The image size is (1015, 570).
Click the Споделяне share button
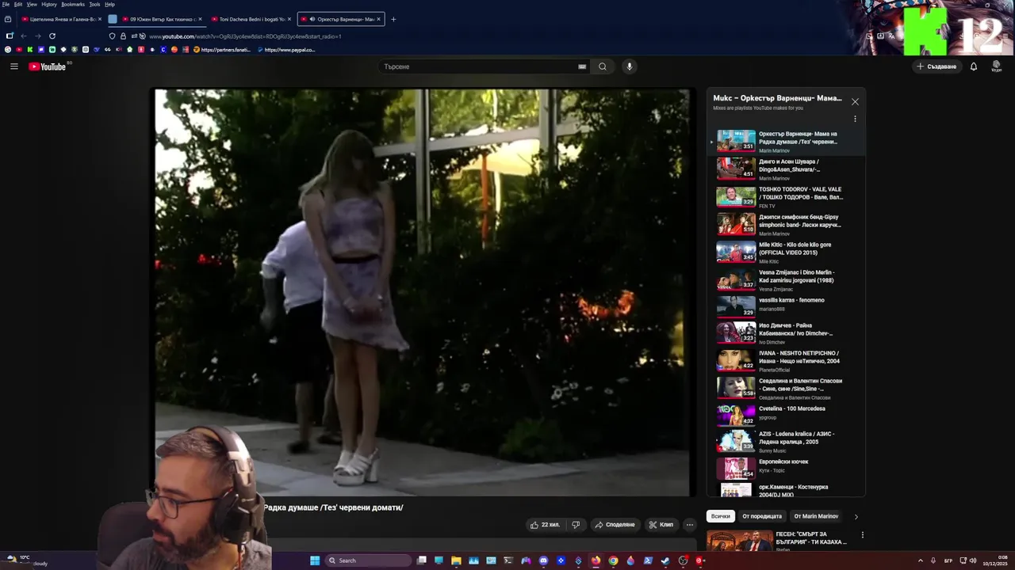click(x=615, y=524)
